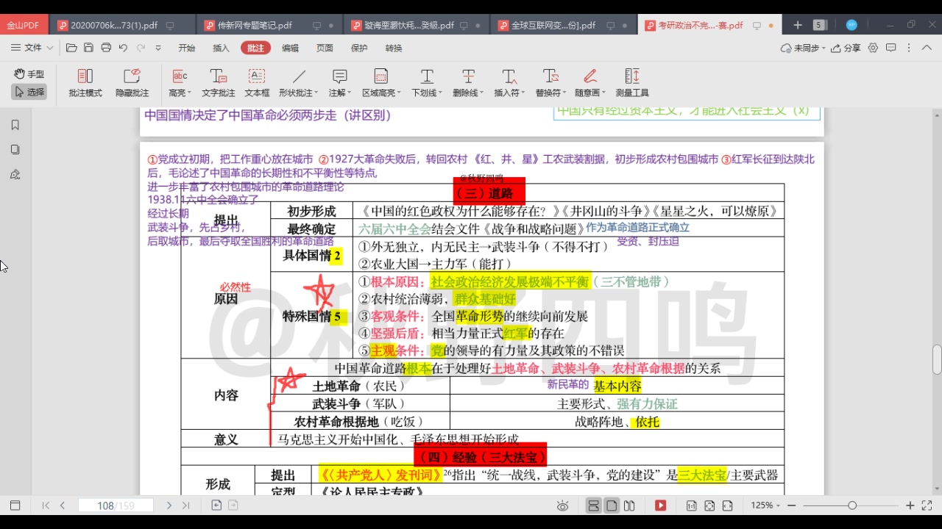Go to the next page
The image size is (942, 529).
coord(169,505)
